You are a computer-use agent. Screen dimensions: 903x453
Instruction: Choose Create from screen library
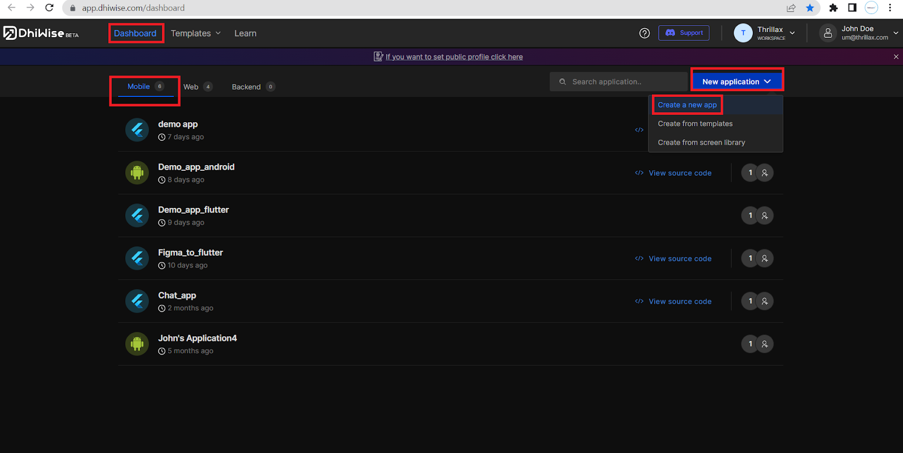click(x=701, y=143)
